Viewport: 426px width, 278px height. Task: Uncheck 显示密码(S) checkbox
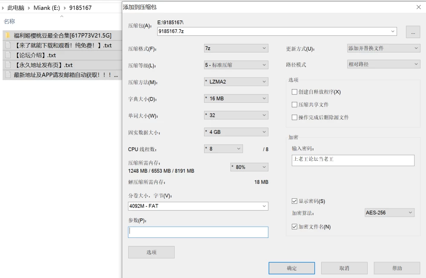294,201
